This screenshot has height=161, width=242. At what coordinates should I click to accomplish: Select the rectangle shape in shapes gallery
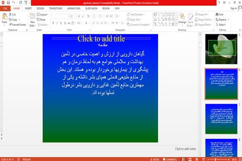pos(166,15)
